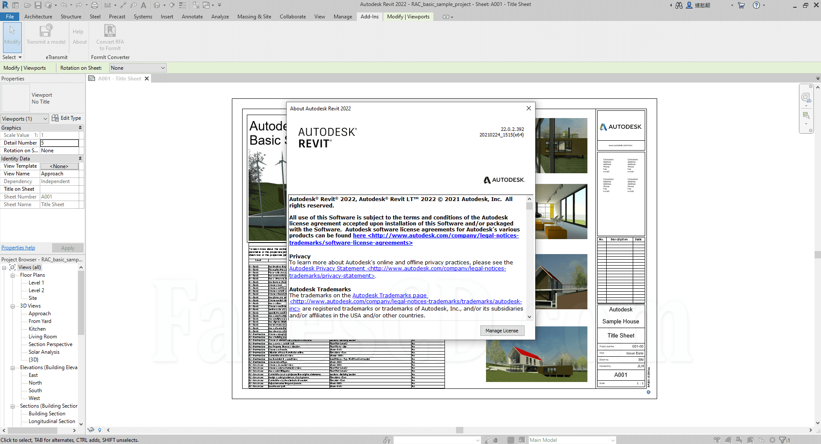Click the Help question mark icon
Image resolution: width=821 pixels, height=444 pixels.
click(x=756, y=5)
